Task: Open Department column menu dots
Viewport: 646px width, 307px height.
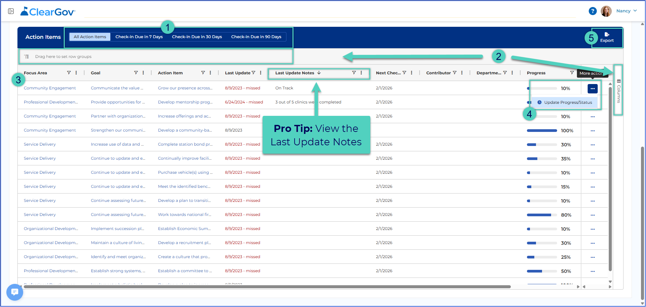Action: [512, 73]
